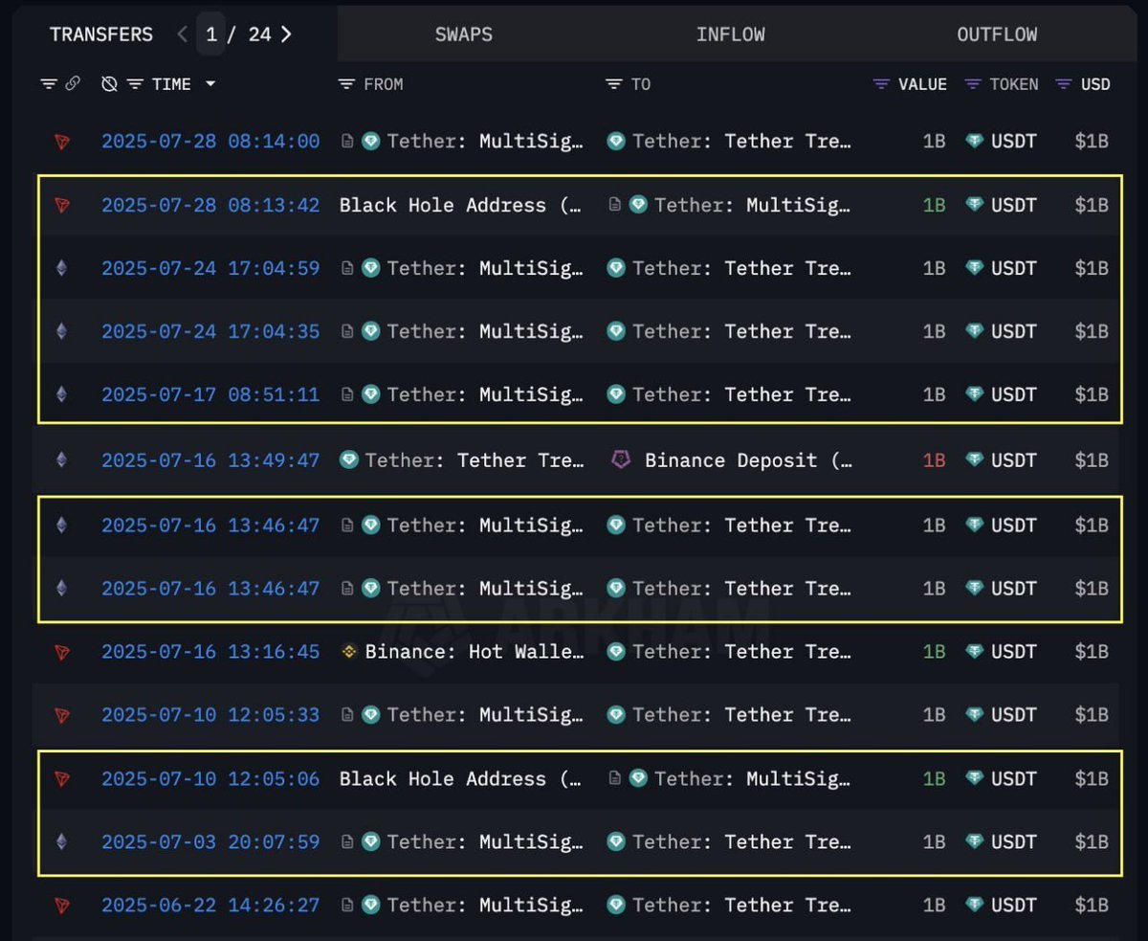Image resolution: width=1148 pixels, height=941 pixels.
Task: Click $1B USD amount on 2025-07-17 08:51:11 row
Action: tap(1092, 394)
